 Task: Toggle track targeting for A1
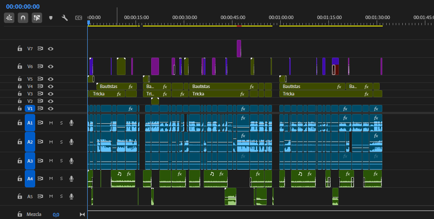point(30,123)
